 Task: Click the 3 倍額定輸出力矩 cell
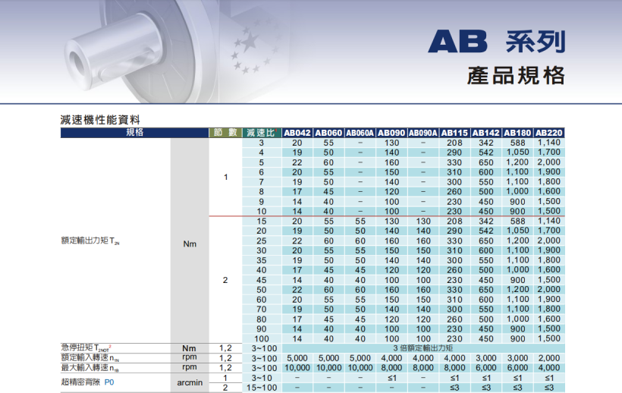pos(423,348)
